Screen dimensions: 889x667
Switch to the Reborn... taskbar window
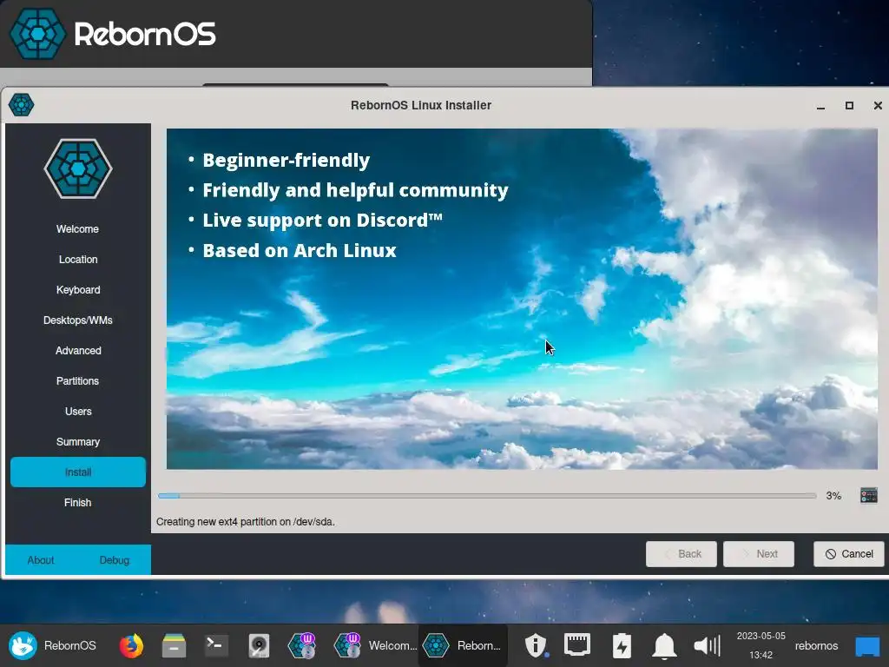pos(462,645)
